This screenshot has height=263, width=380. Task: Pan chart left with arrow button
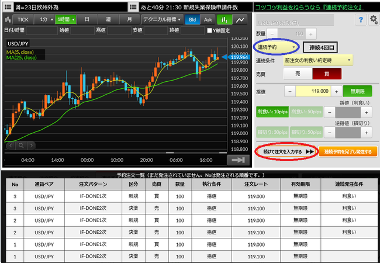[x=11, y=146]
